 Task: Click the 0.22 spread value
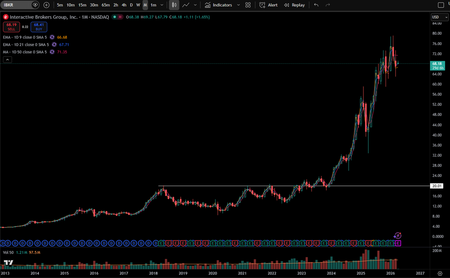coord(25,27)
